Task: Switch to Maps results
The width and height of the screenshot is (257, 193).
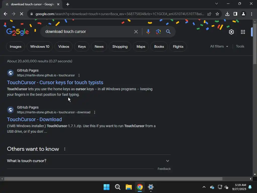Action: [x=141, y=46]
